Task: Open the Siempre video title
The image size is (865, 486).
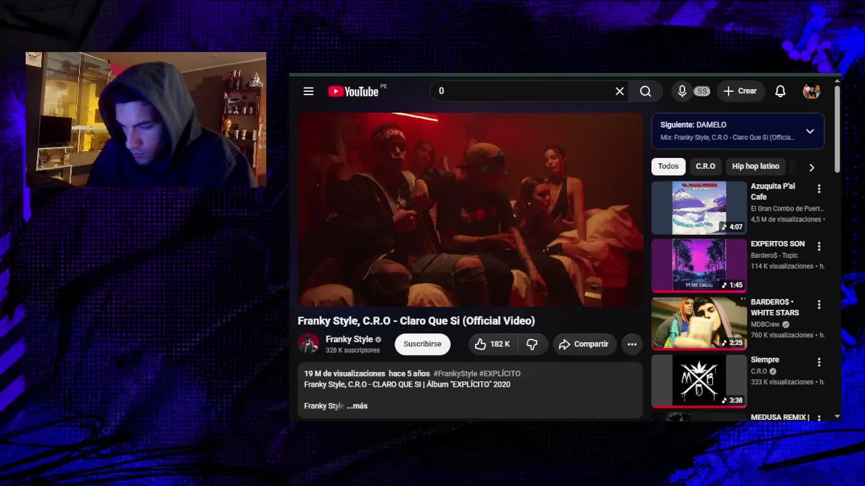Action: [x=765, y=360]
